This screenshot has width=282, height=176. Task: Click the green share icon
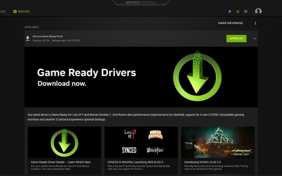(238, 12)
